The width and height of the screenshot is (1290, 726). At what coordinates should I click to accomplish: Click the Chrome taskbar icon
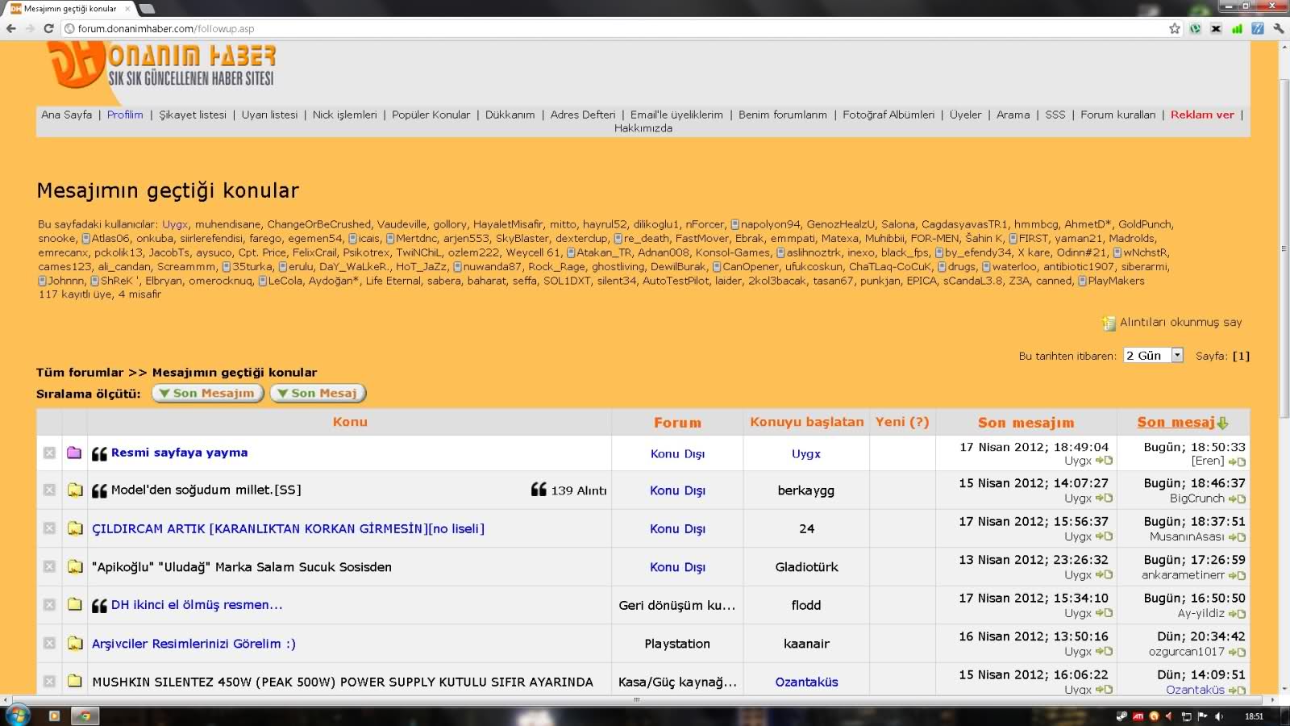[x=84, y=716]
